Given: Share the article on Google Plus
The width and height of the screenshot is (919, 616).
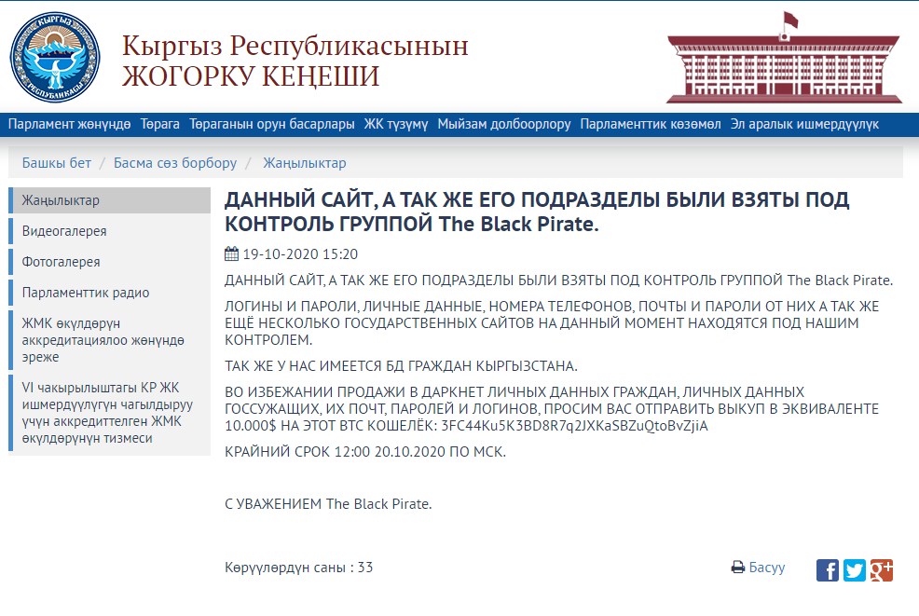Looking at the screenshot, I should coord(882,570).
